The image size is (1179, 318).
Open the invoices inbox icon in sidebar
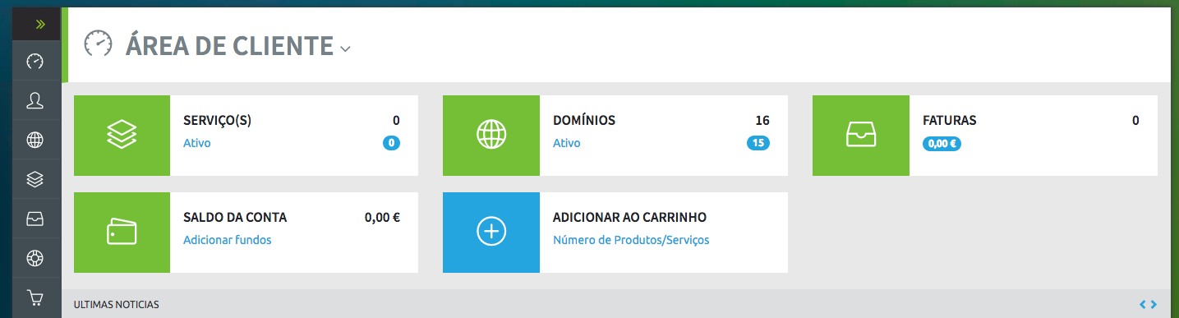(x=35, y=219)
